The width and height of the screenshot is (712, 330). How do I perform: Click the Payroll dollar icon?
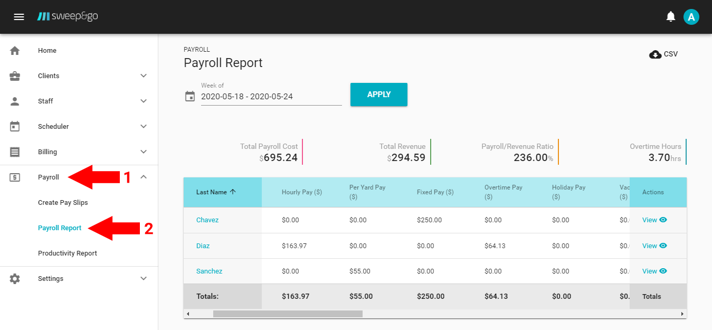[x=15, y=177]
